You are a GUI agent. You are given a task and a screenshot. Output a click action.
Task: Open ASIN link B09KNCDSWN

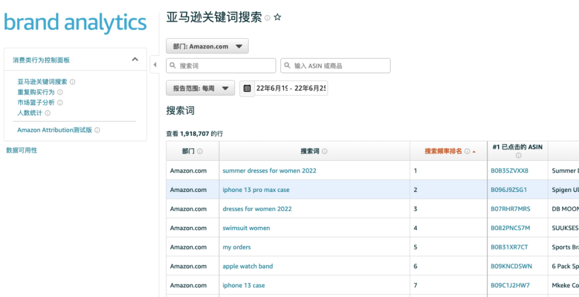[x=511, y=266]
